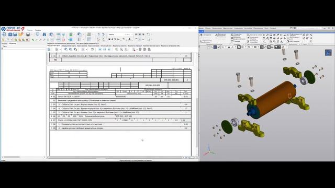Select the Избранное tab in left panel
335x188 pixels.
13,43
